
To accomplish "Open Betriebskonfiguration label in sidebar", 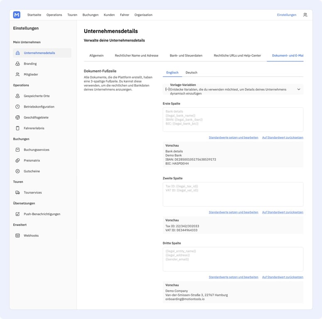I will point(39,106).
